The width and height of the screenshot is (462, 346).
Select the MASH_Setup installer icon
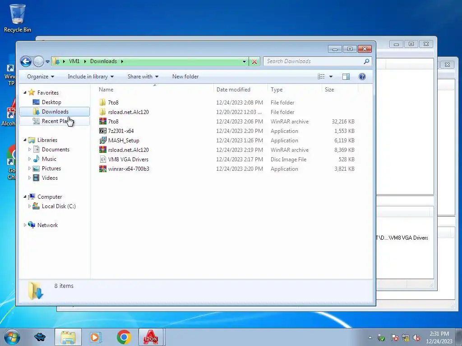[x=102, y=141]
